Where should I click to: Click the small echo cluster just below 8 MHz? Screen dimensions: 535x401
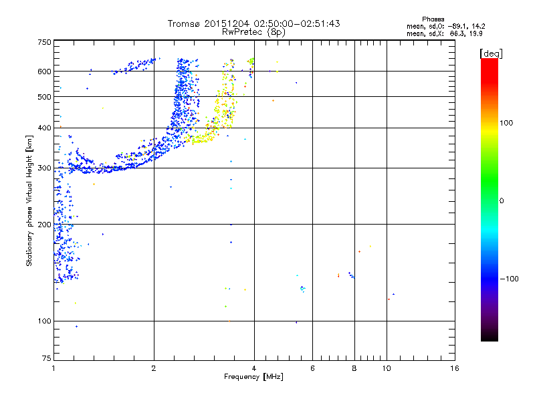[x=352, y=275]
